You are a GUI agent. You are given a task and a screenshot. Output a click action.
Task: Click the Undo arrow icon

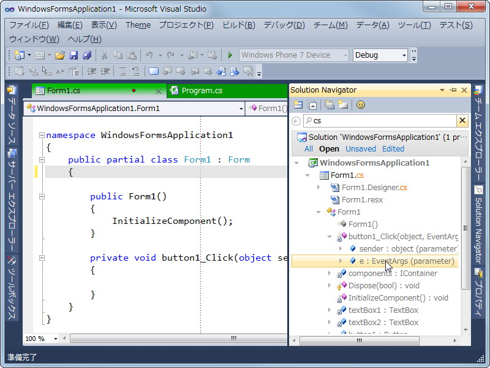pos(149,55)
